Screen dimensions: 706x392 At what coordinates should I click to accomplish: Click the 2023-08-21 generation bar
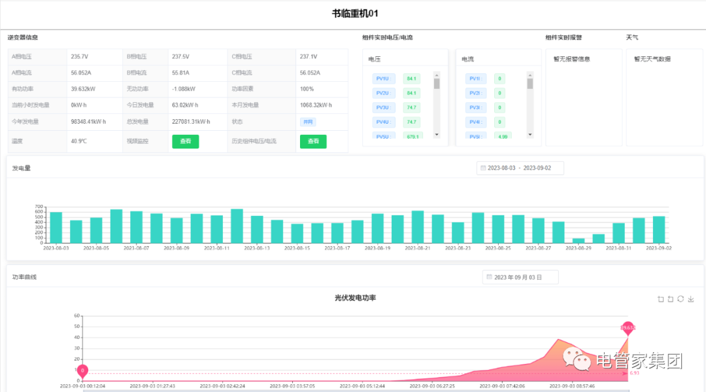click(418, 227)
